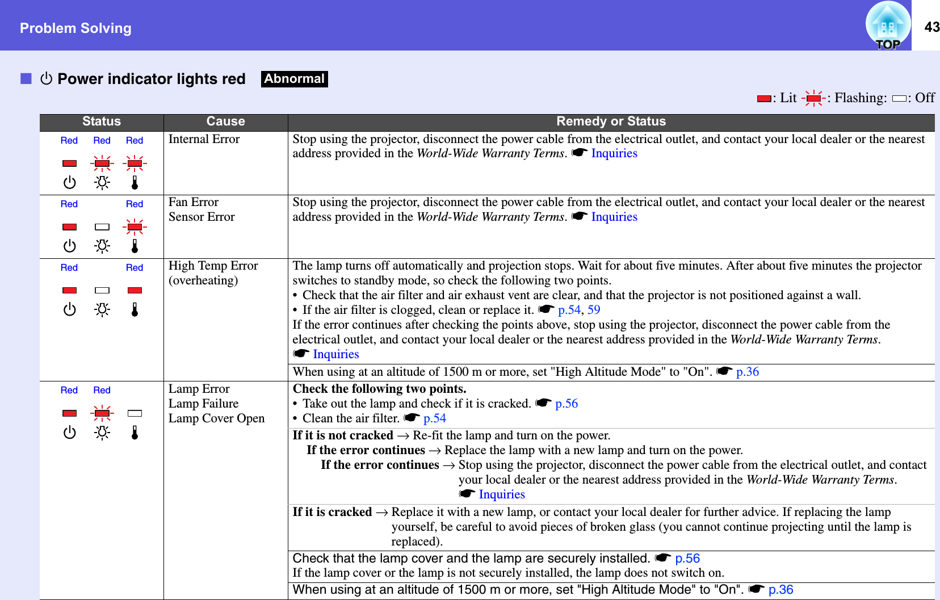Viewport: 940px width, 600px height.
Task: Click the TOP home icon
Action: [x=888, y=26]
